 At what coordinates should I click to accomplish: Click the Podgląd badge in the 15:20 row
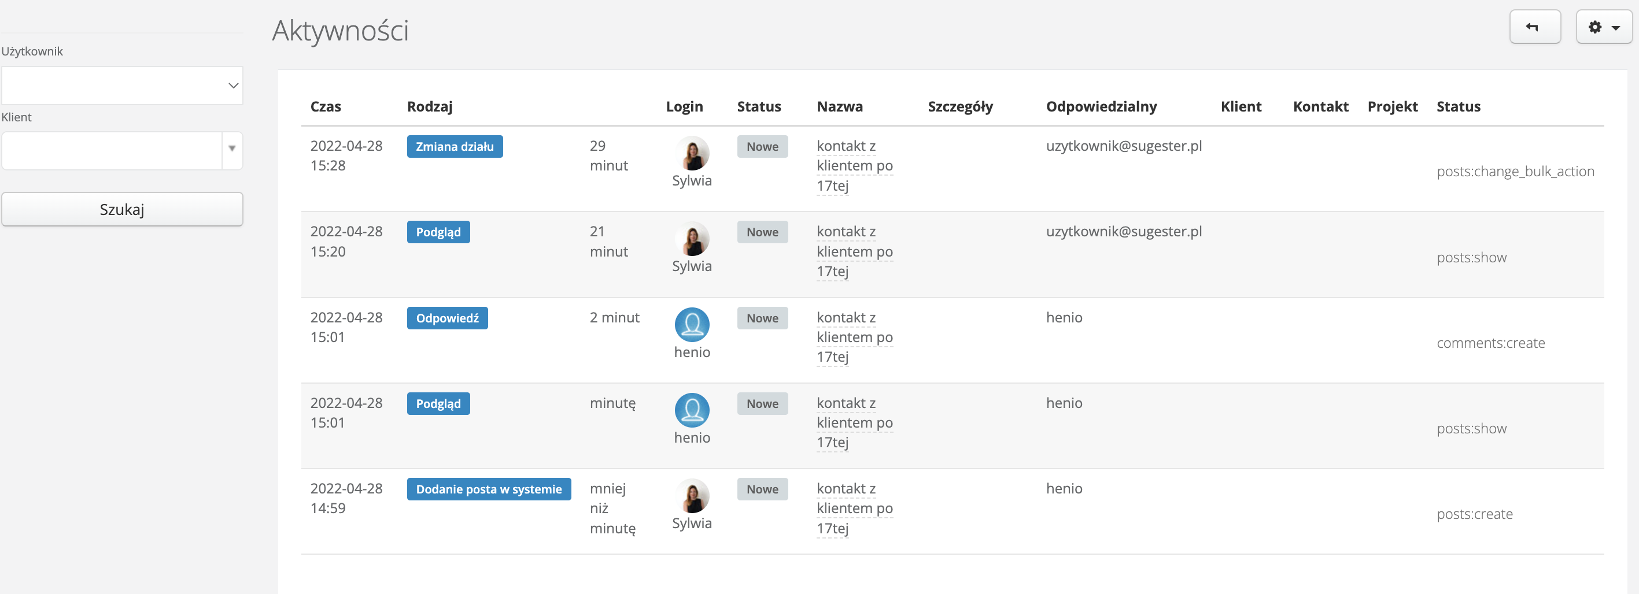coord(438,232)
